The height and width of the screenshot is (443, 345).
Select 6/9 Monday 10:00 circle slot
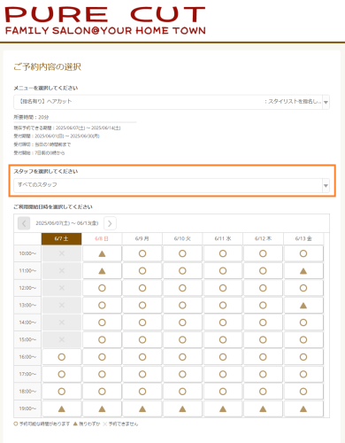(x=142, y=253)
